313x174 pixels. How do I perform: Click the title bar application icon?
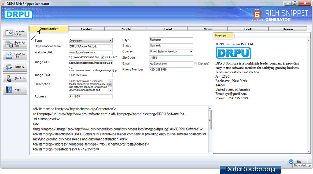(x=3, y=3)
